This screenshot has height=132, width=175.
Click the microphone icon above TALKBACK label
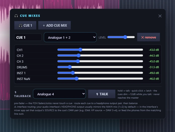[x=16, y=92]
